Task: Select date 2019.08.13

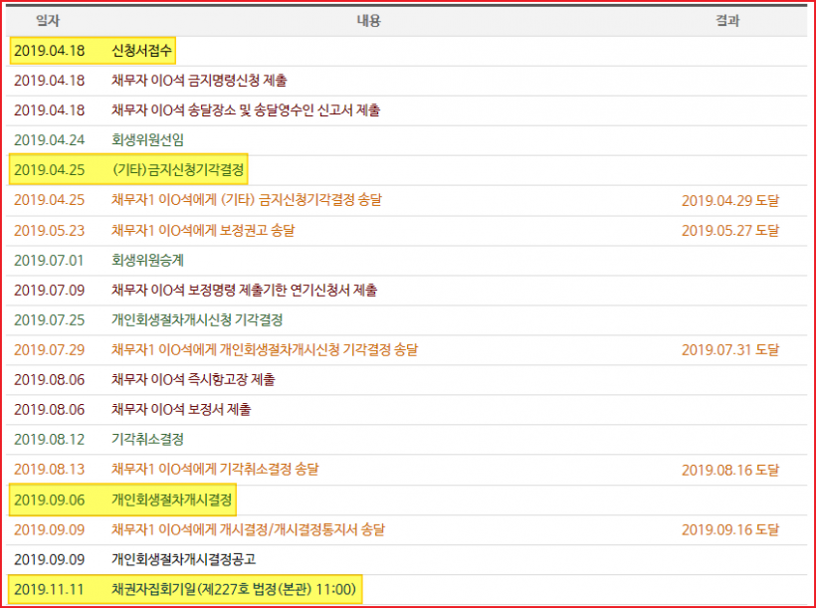Action: click(x=49, y=469)
